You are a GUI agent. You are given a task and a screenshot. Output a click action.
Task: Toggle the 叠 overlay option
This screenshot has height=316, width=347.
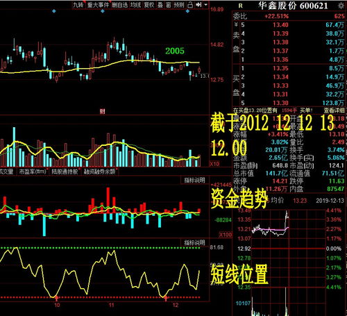pyautogui.click(x=160, y=5)
